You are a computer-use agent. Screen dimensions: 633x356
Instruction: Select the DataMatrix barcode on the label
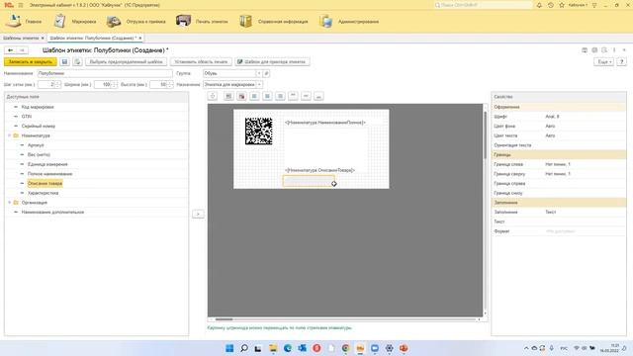pyautogui.click(x=259, y=131)
